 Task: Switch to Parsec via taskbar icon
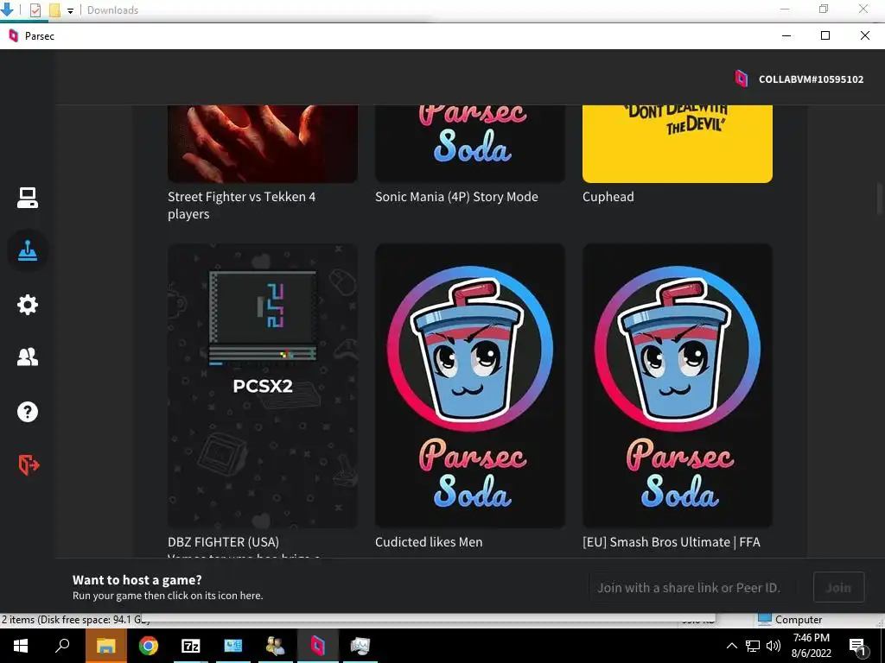pyautogui.click(x=318, y=646)
